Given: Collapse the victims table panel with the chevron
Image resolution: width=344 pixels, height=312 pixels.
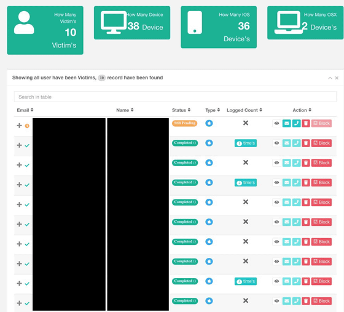Looking at the screenshot, I should coord(330,78).
